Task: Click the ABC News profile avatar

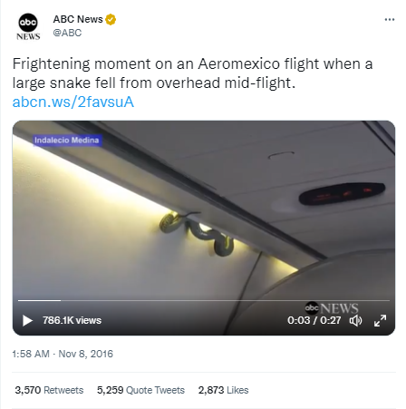Action: coord(28,26)
